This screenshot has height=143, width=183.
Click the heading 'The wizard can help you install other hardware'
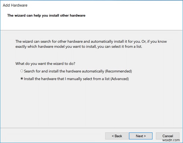[x=46, y=15]
